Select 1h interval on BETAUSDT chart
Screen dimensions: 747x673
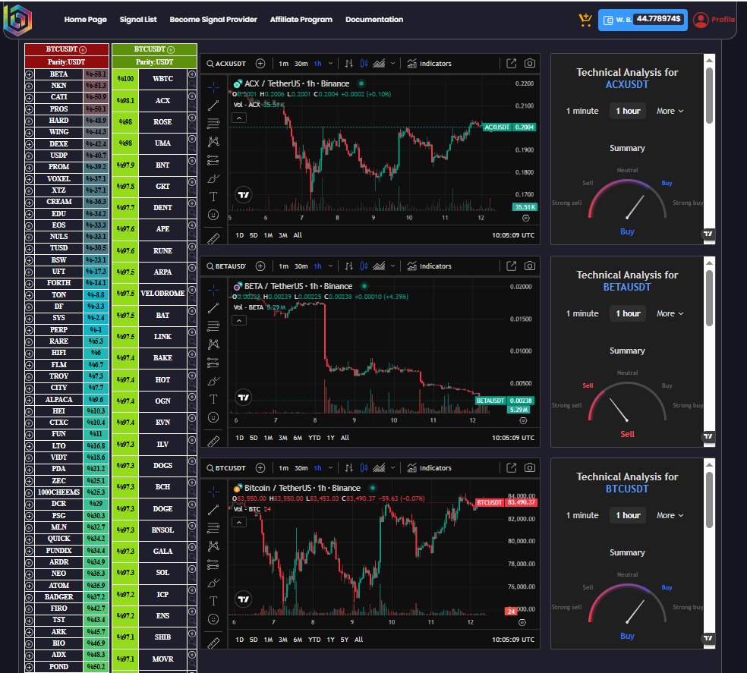pyautogui.click(x=317, y=266)
